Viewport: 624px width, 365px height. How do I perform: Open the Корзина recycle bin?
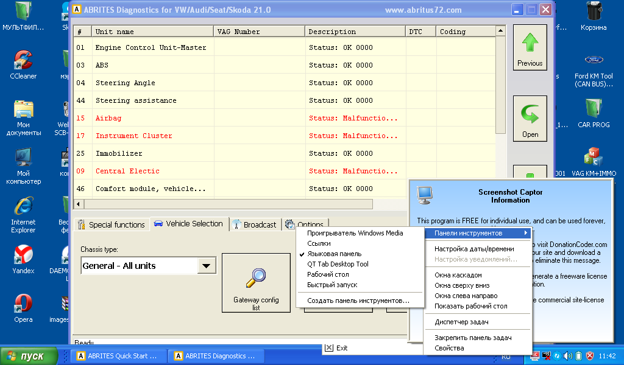[x=594, y=16]
